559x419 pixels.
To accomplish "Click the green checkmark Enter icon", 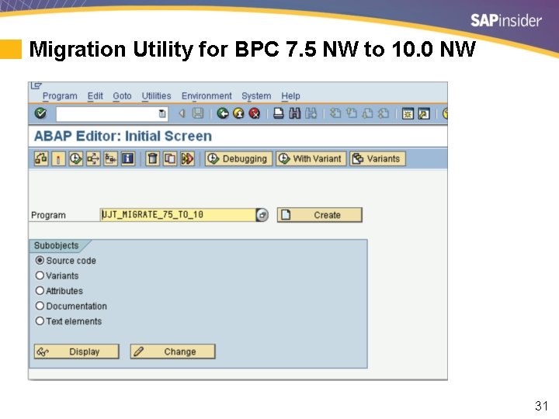I will tap(40, 113).
